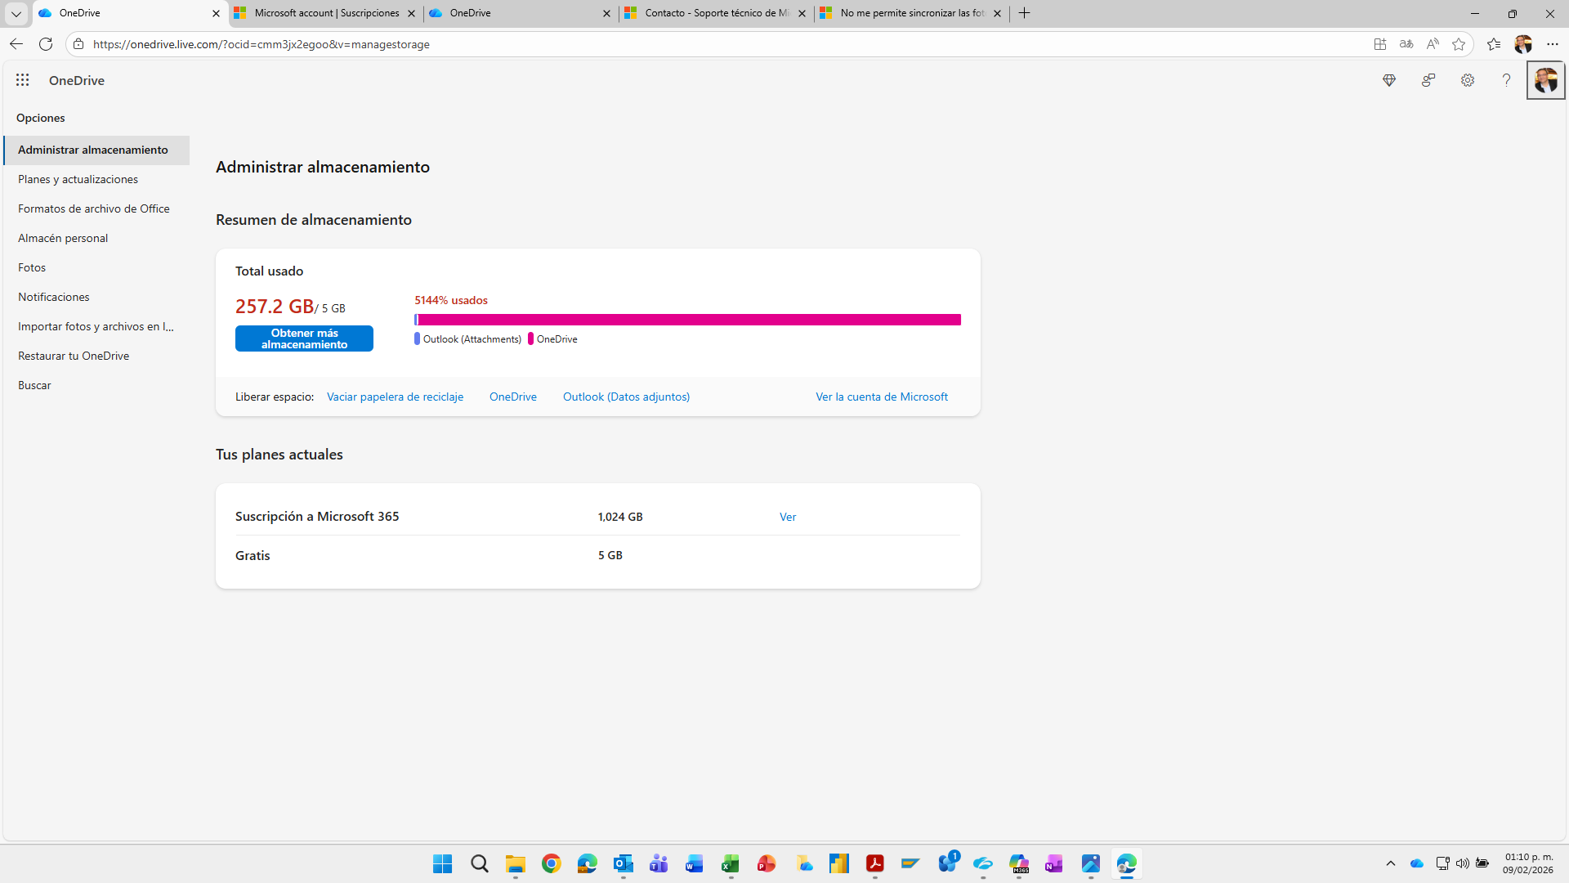Click the premium diamond icon in OneDrive header
Screen dimensions: 1569x883
pos(1389,80)
